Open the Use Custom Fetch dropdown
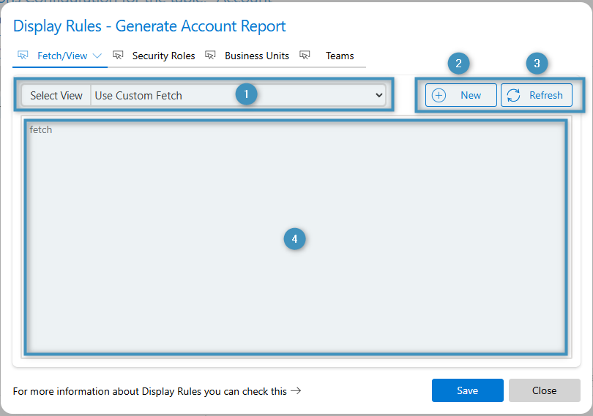 tap(238, 96)
